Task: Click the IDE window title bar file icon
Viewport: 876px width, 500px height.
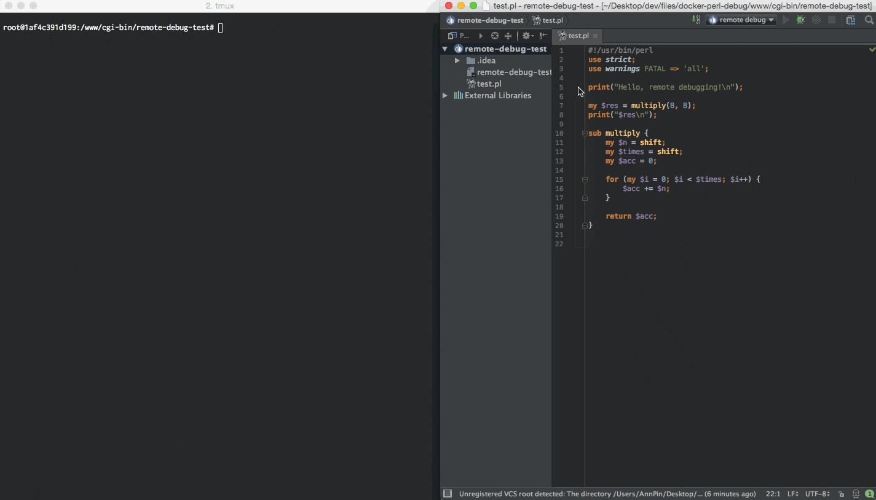Action: pos(486,6)
